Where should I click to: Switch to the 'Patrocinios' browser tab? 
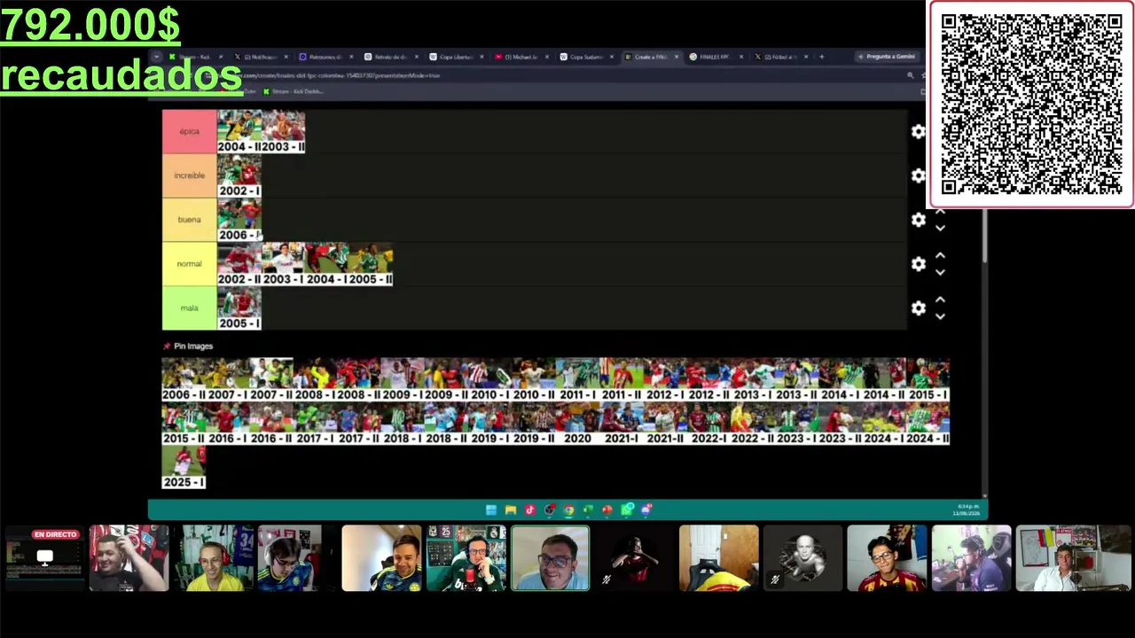click(x=325, y=57)
